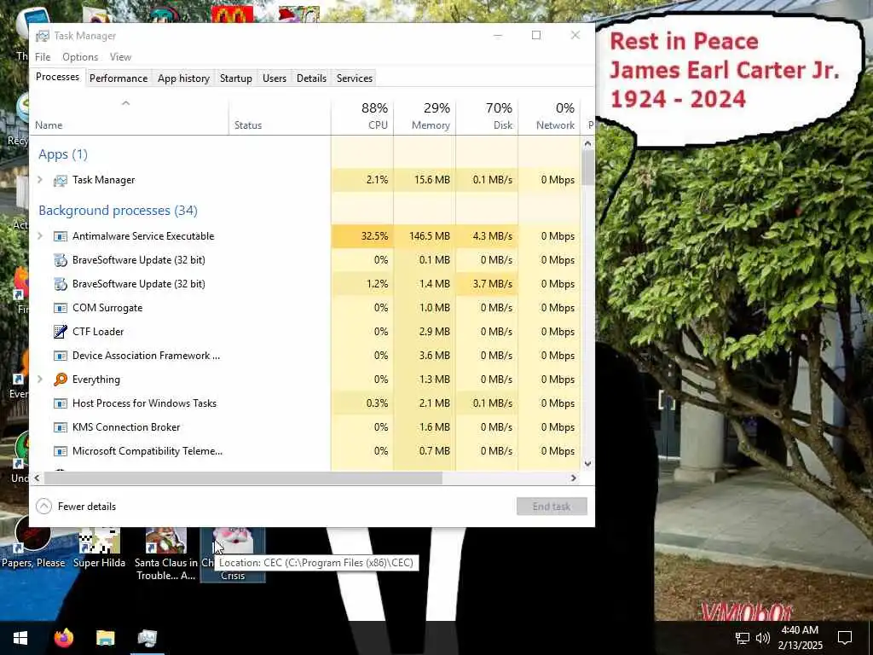This screenshot has height=655, width=873.
Task: Sort by the Memory column header
Action: [x=425, y=116]
